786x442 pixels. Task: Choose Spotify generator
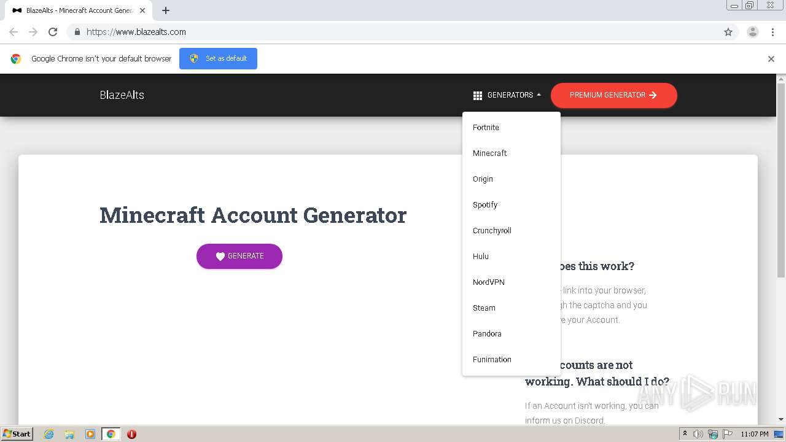coord(512,205)
